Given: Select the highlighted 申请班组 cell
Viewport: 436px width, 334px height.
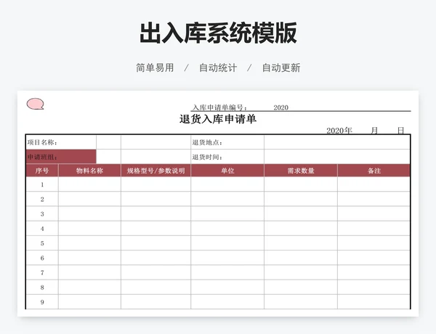Looking at the screenshot, I should (x=61, y=157).
